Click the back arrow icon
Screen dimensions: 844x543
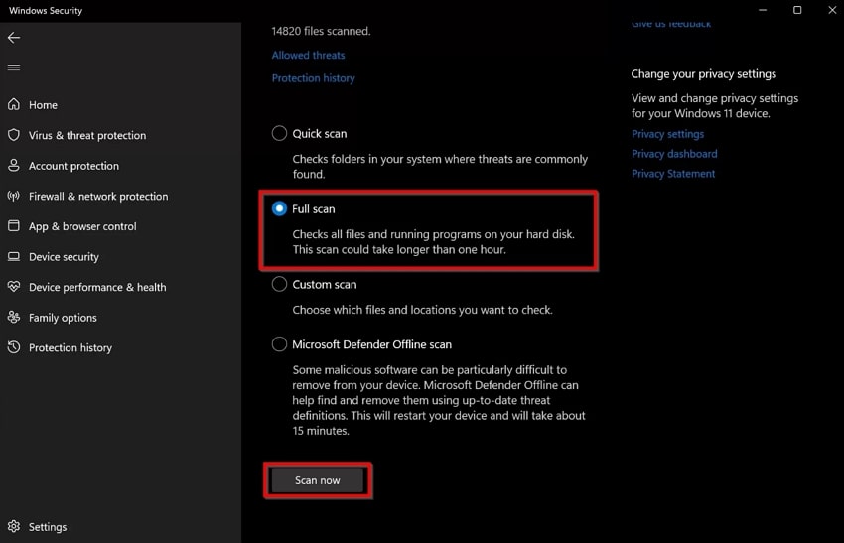pos(14,38)
